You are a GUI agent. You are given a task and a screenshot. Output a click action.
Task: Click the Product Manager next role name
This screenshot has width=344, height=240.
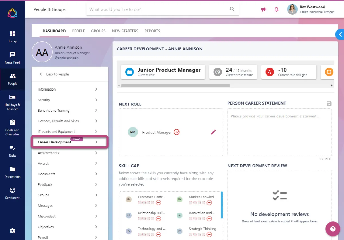tap(157, 132)
